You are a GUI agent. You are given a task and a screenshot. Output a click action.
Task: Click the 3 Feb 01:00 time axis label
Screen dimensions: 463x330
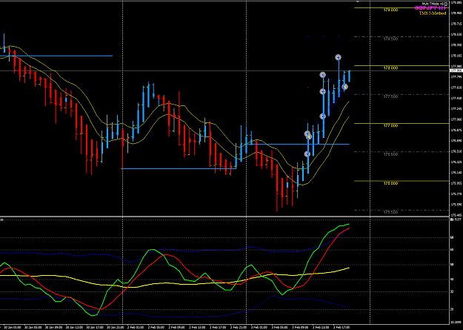pyautogui.click(x=261, y=327)
